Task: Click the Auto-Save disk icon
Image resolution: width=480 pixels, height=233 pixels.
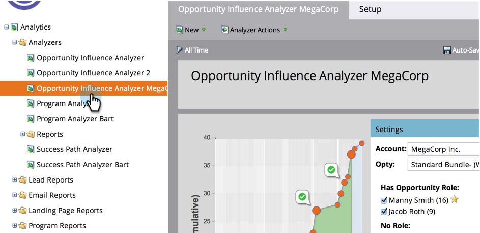Action: [x=447, y=50]
